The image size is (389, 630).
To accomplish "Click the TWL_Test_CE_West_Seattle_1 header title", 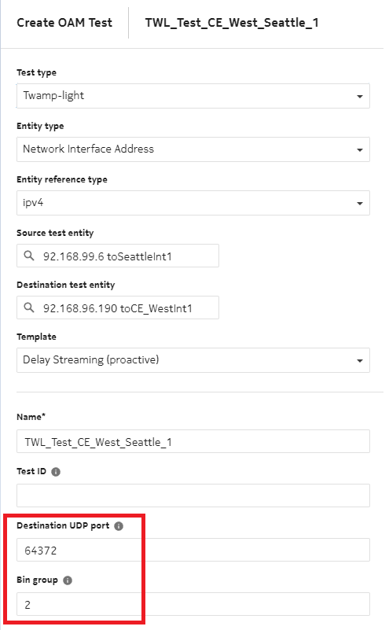I will (x=232, y=23).
